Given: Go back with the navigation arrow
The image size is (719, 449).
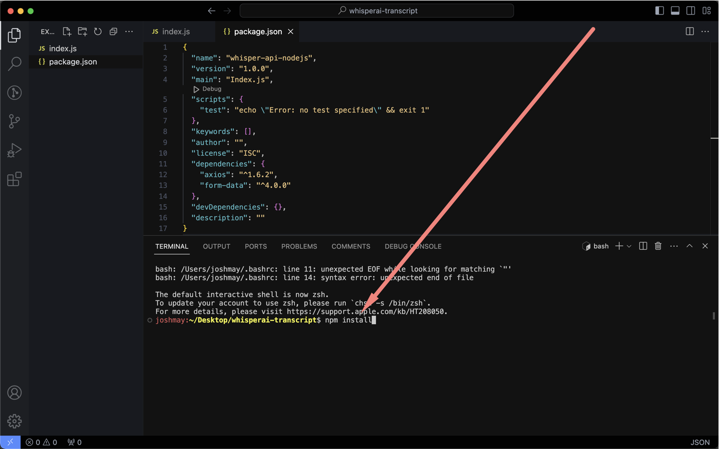Looking at the screenshot, I should 212,10.
